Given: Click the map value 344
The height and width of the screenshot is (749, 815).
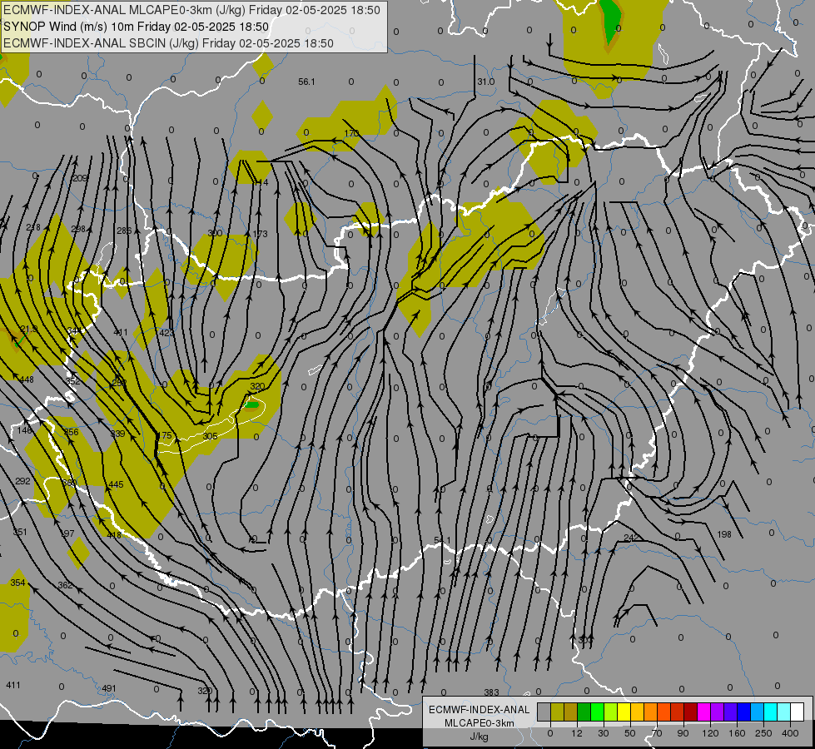Looking at the screenshot, I should 74,330.
